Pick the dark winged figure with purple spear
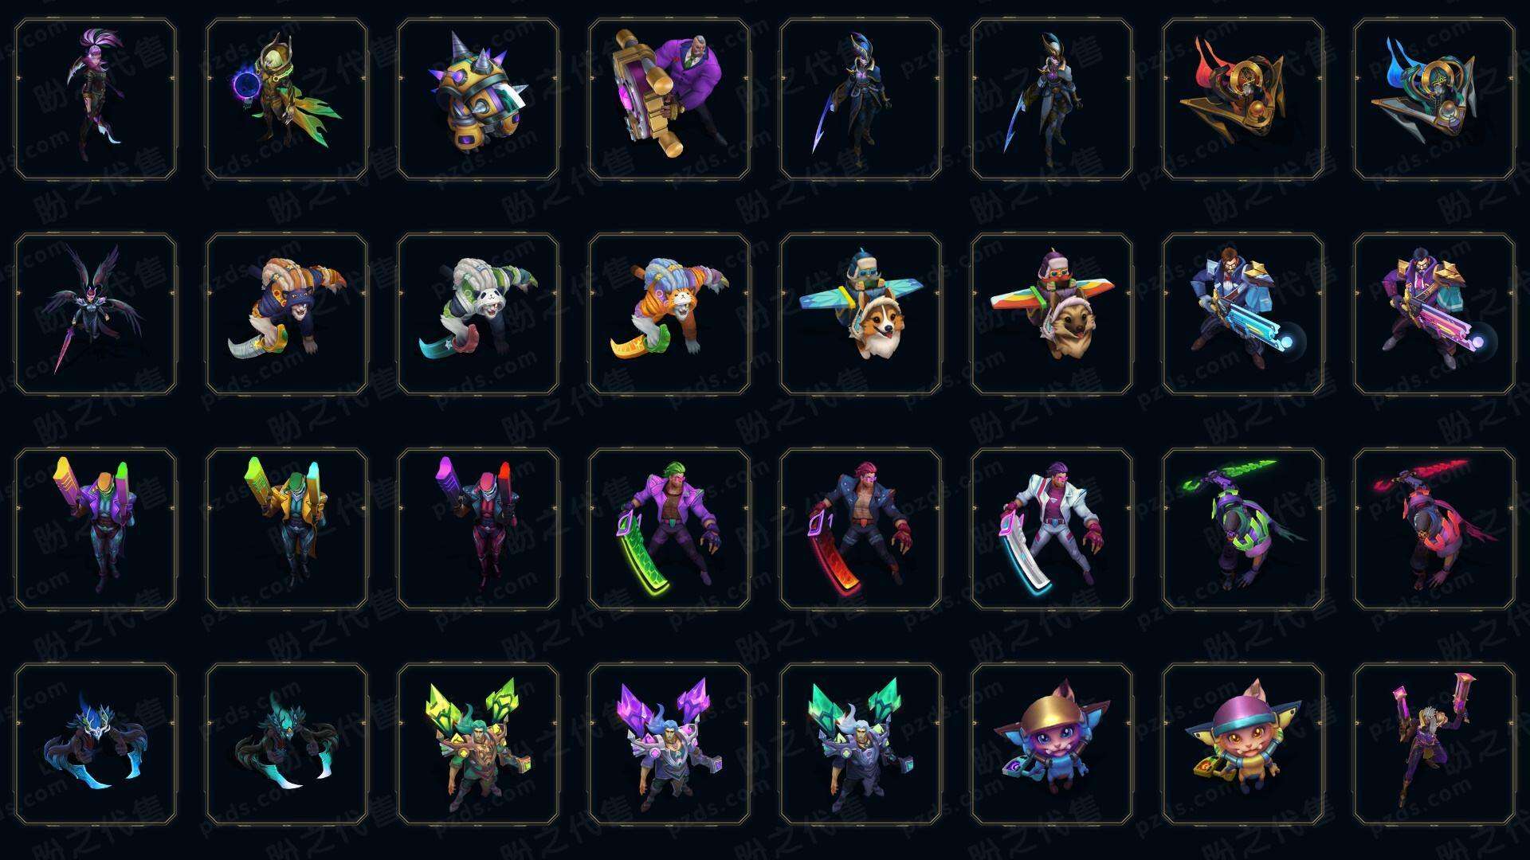Image resolution: width=1530 pixels, height=860 pixels. tap(96, 314)
